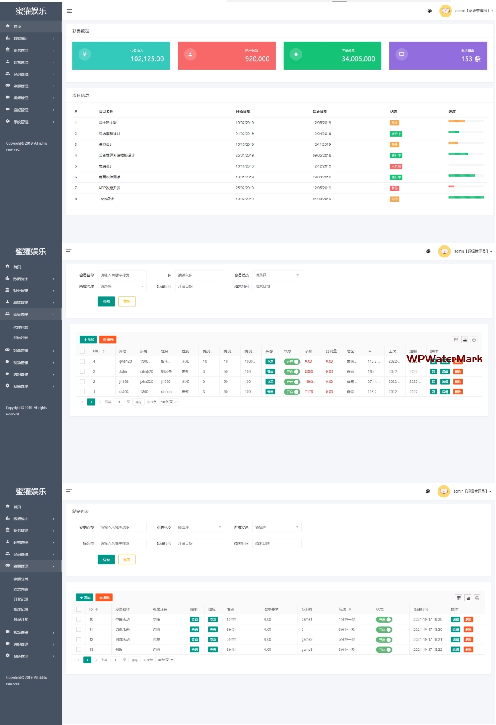
Task: Click the green 查看 avatar button for jj1688
Action: click(x=270, y=382)
